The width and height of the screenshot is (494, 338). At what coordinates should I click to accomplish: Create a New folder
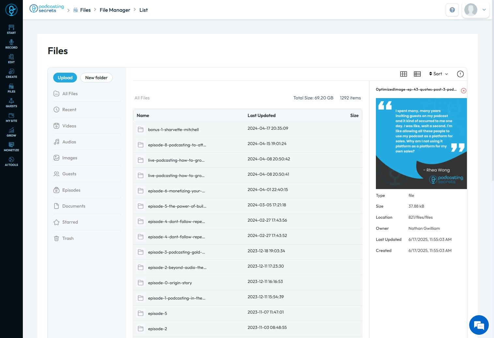(96, 78)
